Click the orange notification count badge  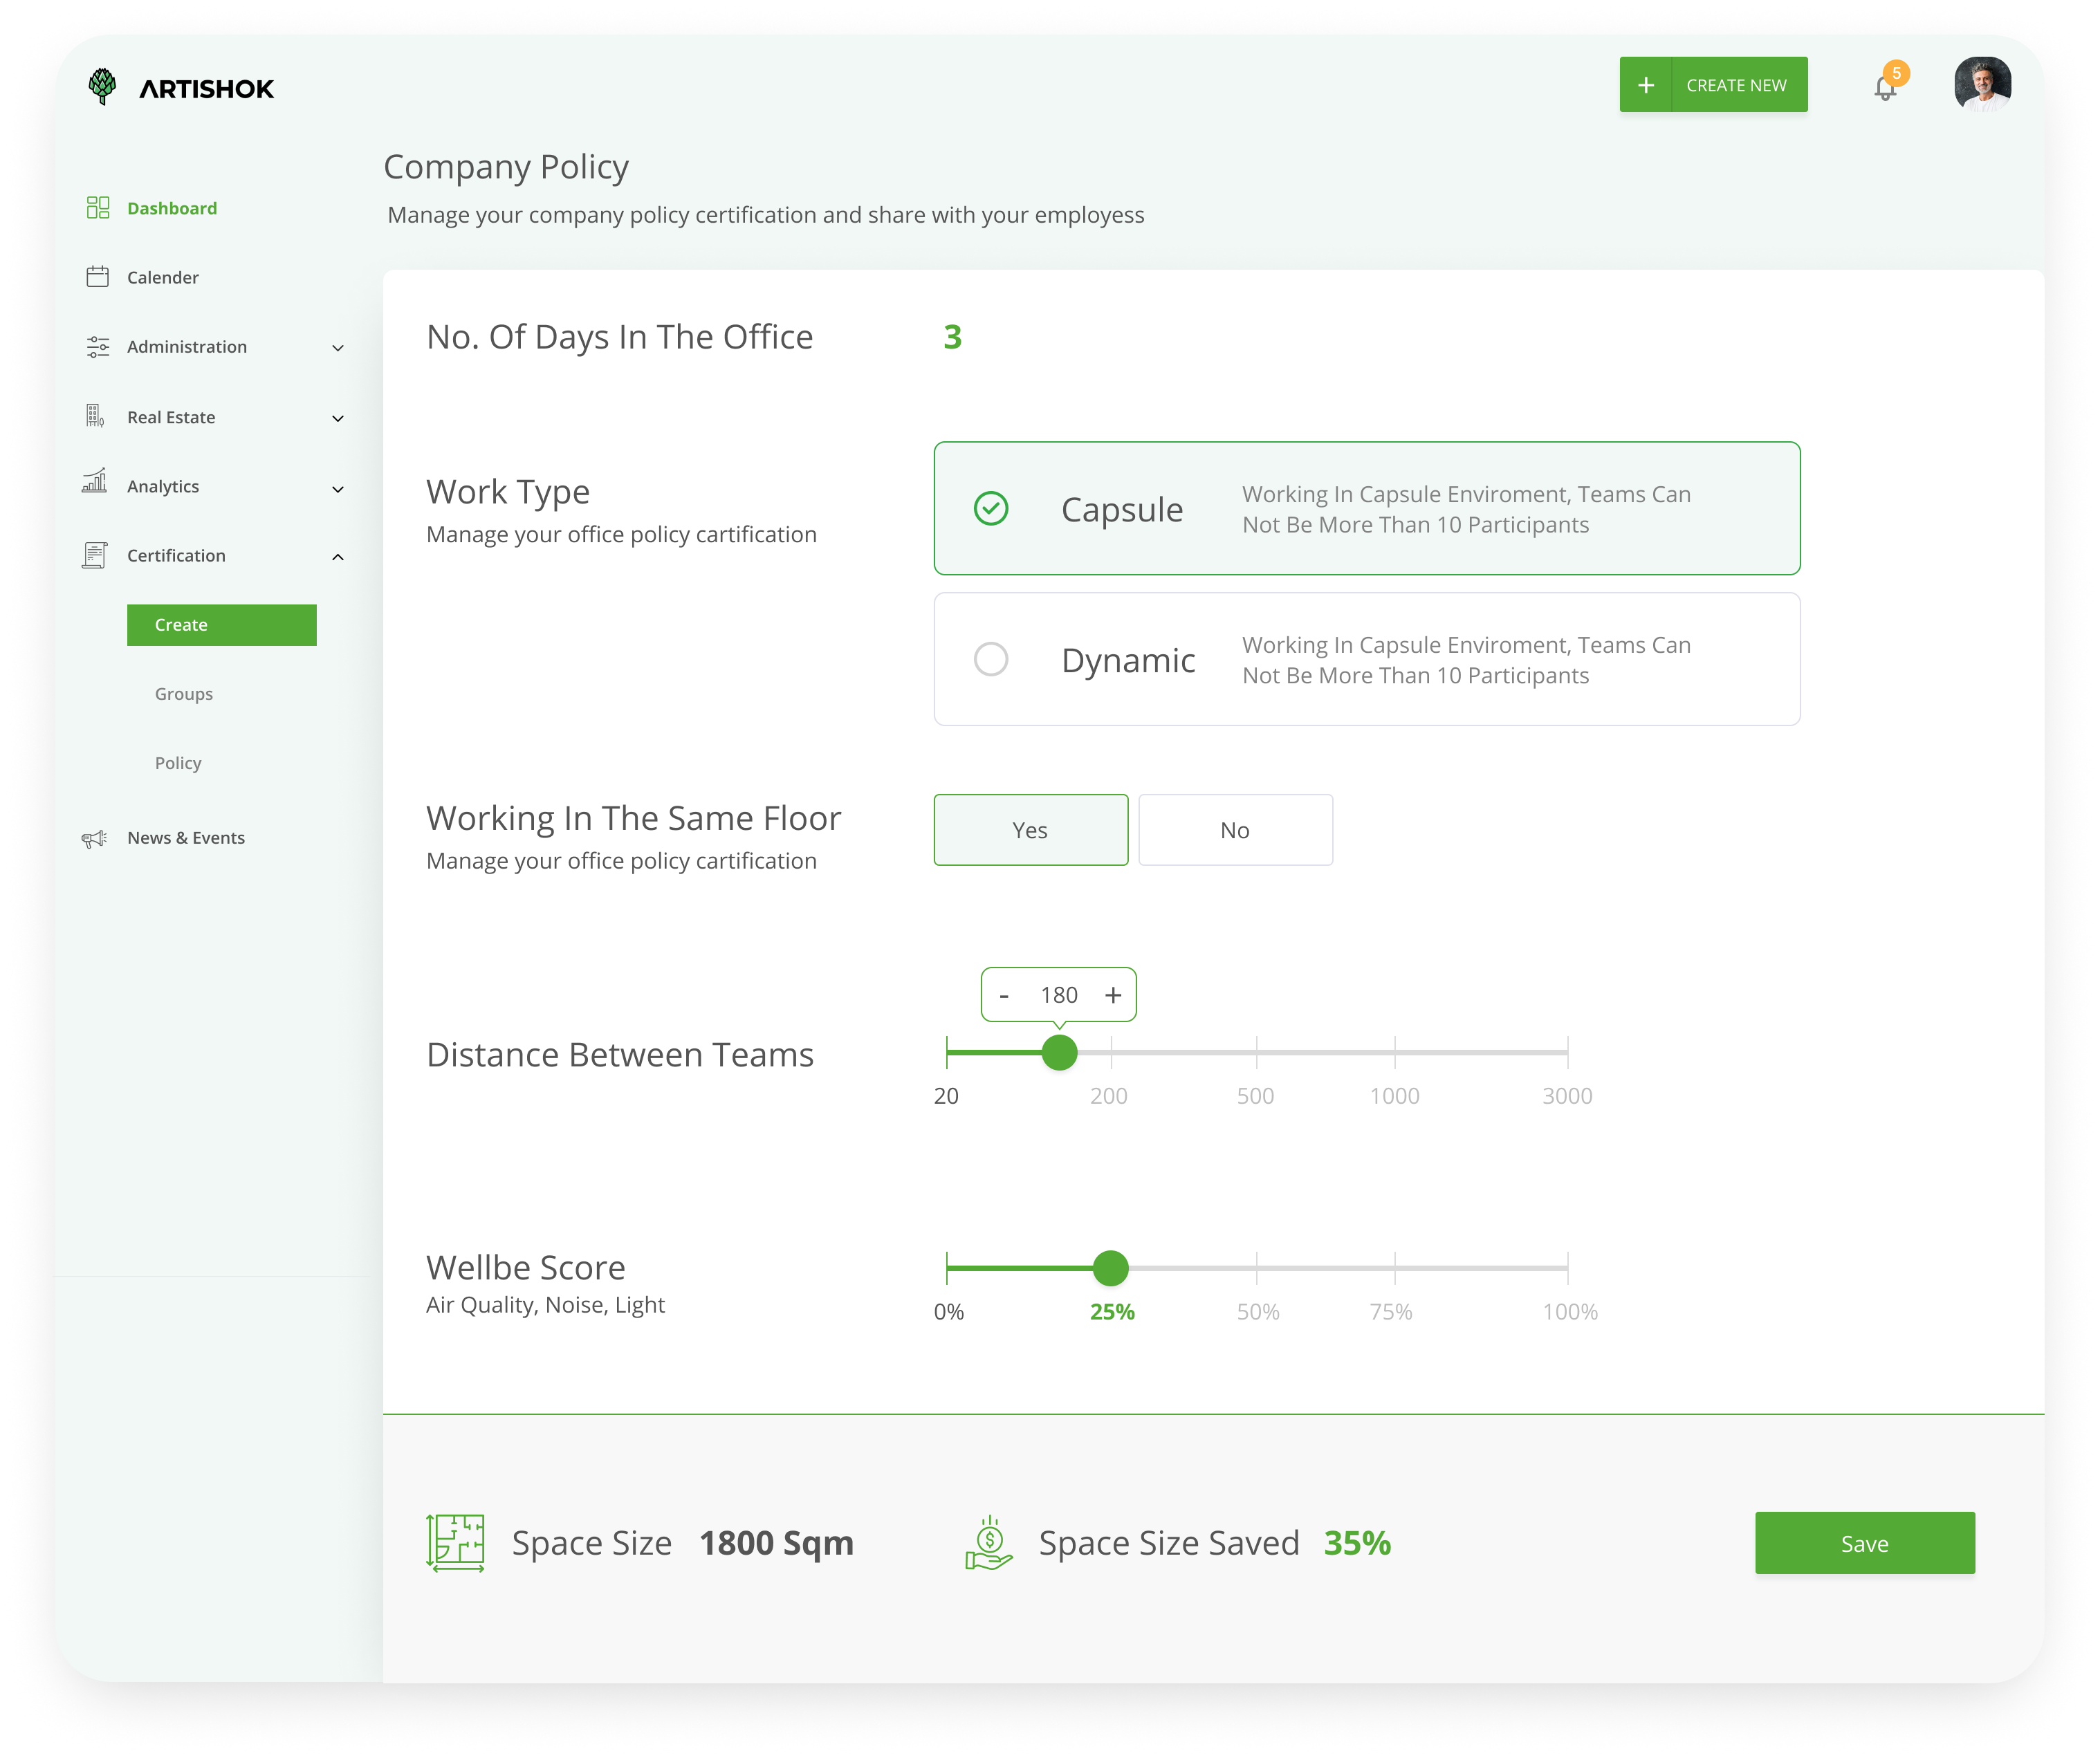pos(1896,73)
